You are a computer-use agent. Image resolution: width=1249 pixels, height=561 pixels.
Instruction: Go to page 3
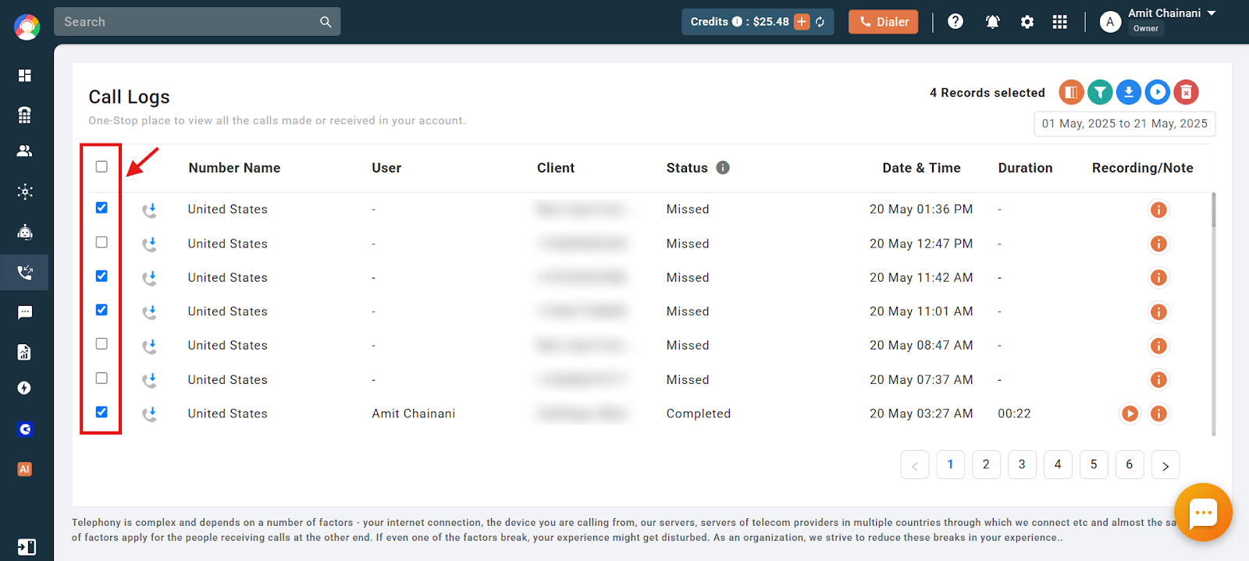[1022, 464]
